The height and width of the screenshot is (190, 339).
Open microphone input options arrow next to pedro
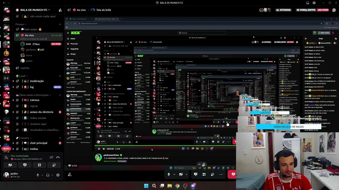pyautogui.click(x=42, y=175)
